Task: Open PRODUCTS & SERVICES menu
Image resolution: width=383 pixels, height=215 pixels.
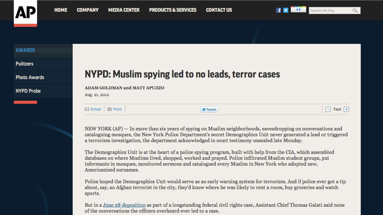Action: (x=173, y=10)
